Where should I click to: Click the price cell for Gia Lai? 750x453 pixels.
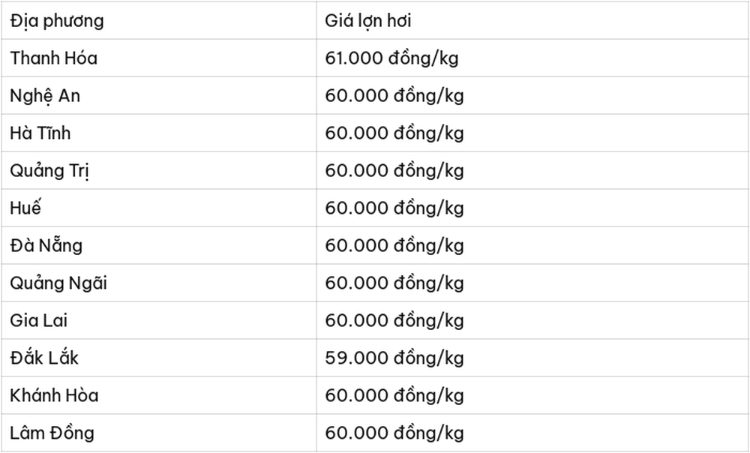532,320
